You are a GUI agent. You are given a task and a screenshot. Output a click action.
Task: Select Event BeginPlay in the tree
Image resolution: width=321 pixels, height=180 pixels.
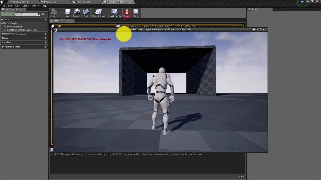coord(15,26)
